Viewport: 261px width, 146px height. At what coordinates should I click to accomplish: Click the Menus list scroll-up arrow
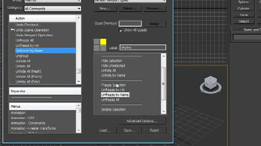(x=79, y=105)
